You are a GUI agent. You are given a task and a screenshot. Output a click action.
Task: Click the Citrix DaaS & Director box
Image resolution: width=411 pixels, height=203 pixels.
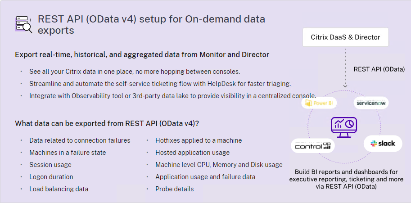click(x=345, y=37)
